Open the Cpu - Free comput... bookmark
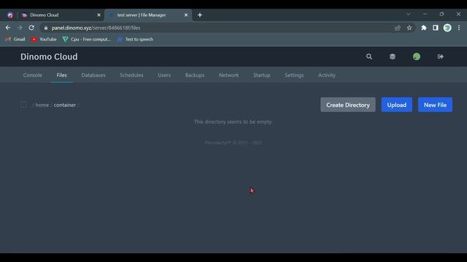Image resolution: width=467 pixels, height=262 pixels. [87, 39]
